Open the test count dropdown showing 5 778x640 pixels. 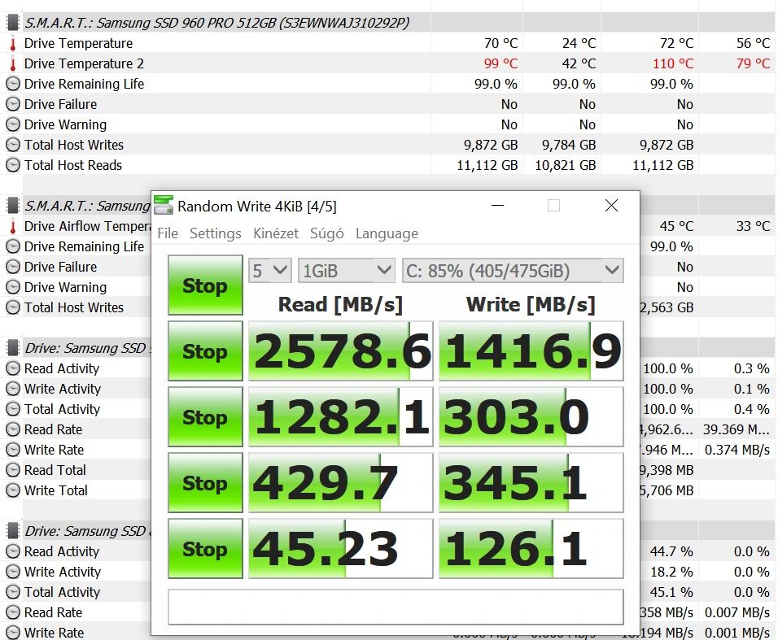[269, 271]
